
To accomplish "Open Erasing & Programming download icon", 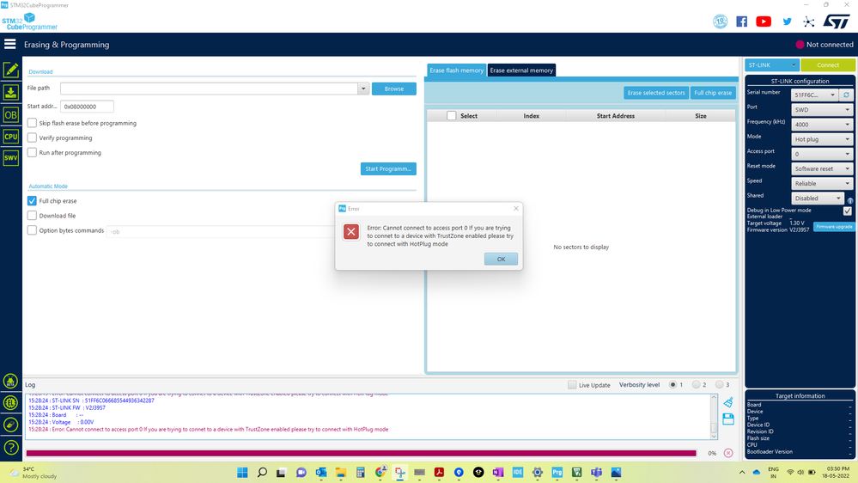I will (11, 92).
